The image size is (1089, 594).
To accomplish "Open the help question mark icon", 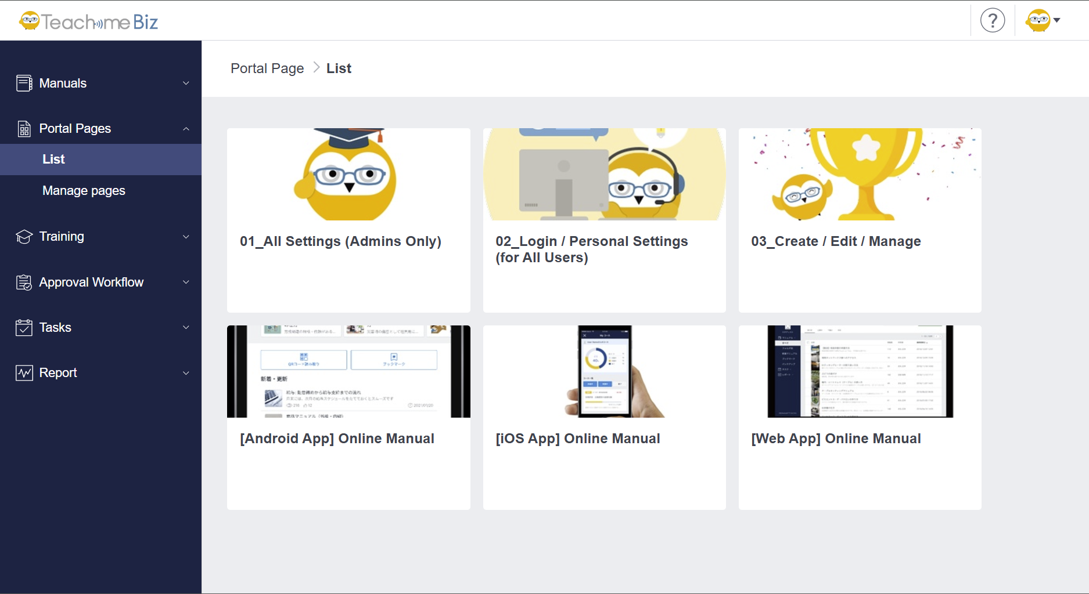I will (992, 21).
